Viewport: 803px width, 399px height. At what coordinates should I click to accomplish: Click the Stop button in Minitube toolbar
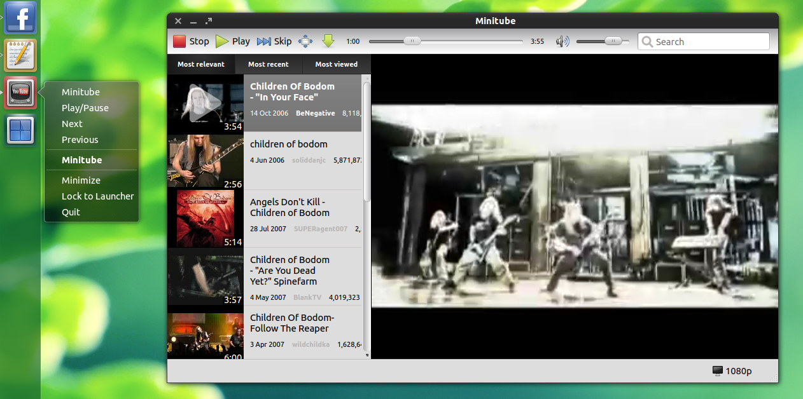point(191,41)
